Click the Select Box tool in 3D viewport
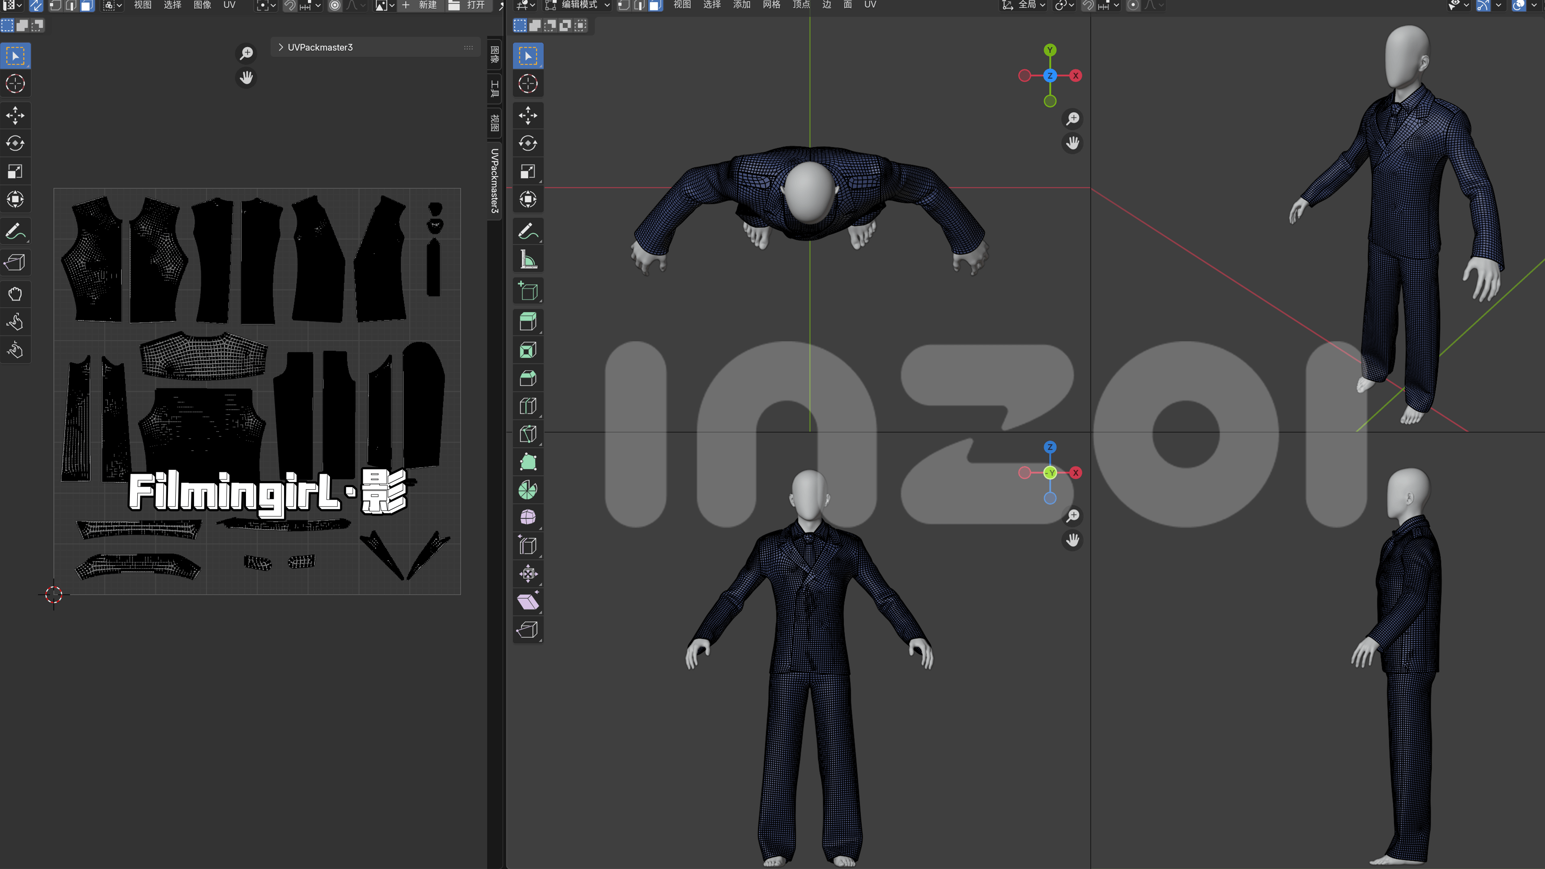1545x869 pixels. click(x=528, y=56)
